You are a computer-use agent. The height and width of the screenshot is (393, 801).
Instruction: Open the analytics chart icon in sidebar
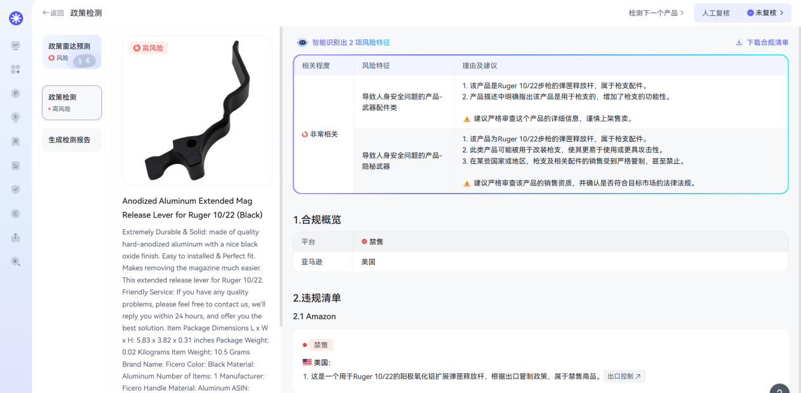(x=15, y=45)
